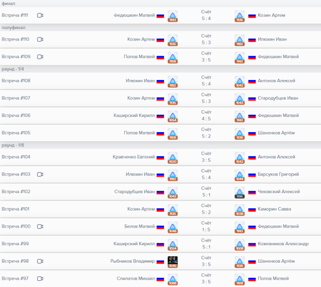This screenshot has height=287, width=321.
Task: Open camera icon for match #103
Action: (x=40, y=174)
